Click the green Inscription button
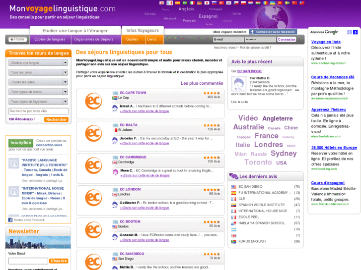This screenshot has height=270, width=361. tap(21, 143)
